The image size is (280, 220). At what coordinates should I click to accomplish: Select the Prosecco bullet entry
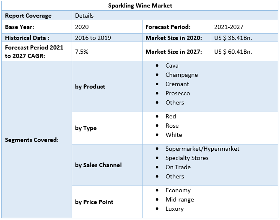177,93
